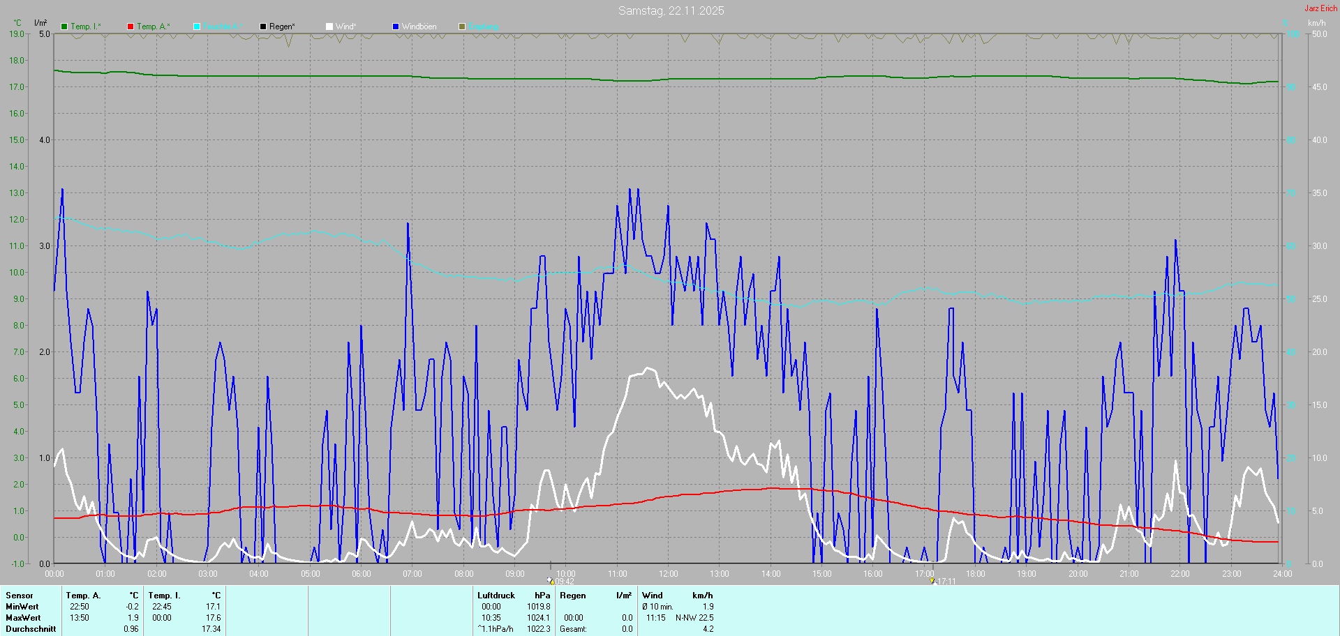Click the '12:00' time axis label
The width and height of the screenshot is (1340, 636).
click(x=669, y=574)
